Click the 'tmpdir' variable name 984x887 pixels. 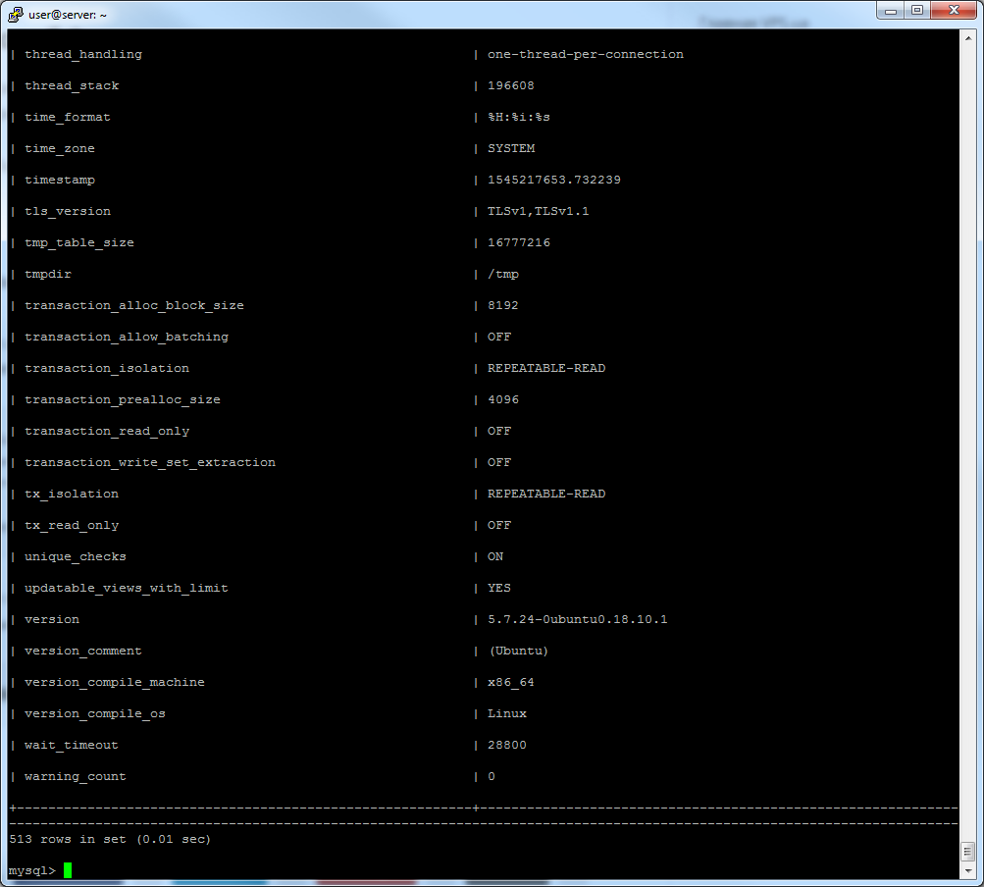coord(48,275)
